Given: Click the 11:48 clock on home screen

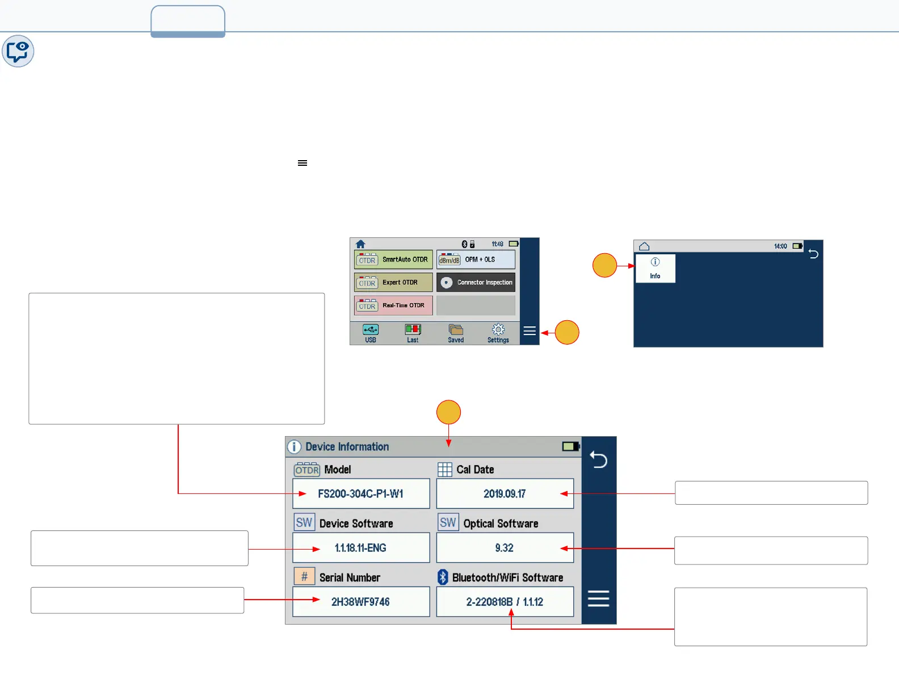Looking at the screenshot, I should click(x=498, y=244).
